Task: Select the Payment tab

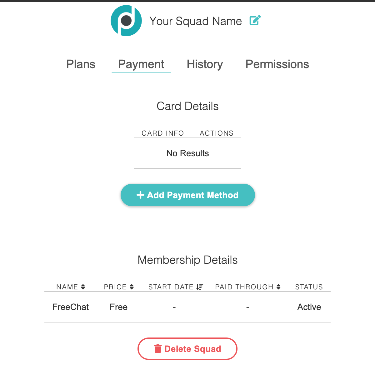Action: 141,64
